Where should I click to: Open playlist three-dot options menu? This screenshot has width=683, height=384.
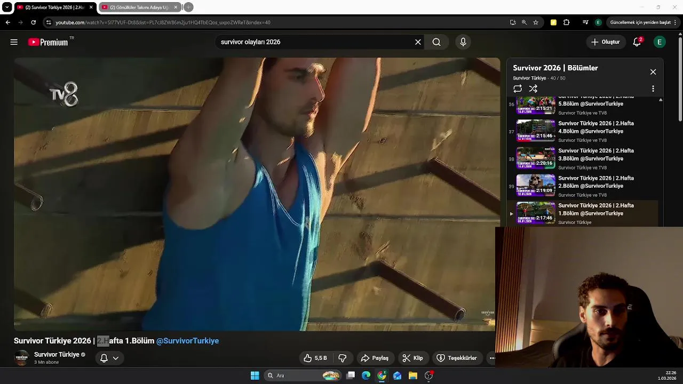653,89
